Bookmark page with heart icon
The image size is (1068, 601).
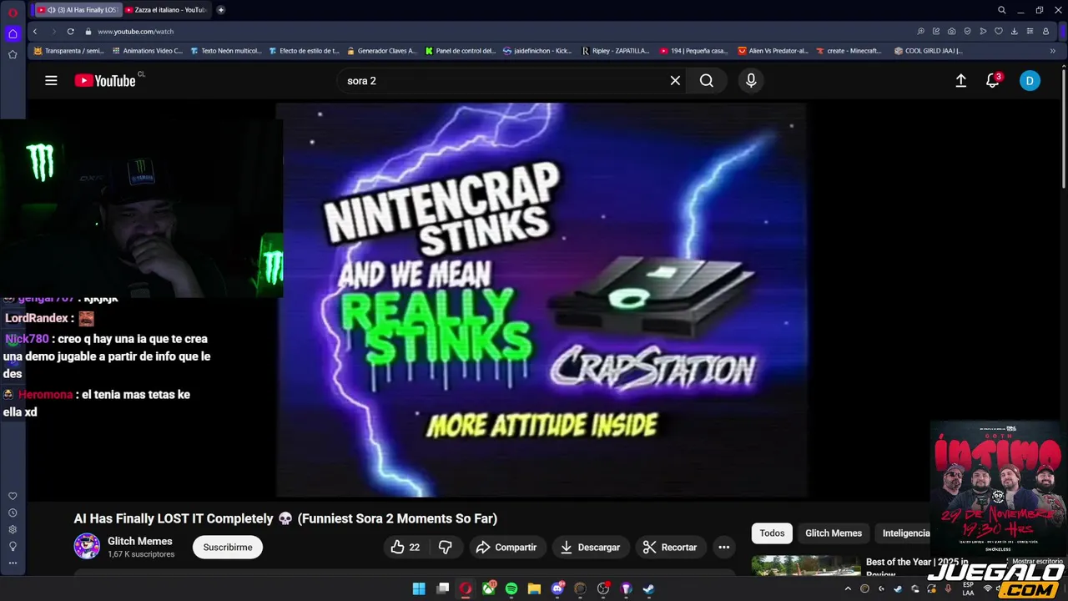tap(998, 31)
